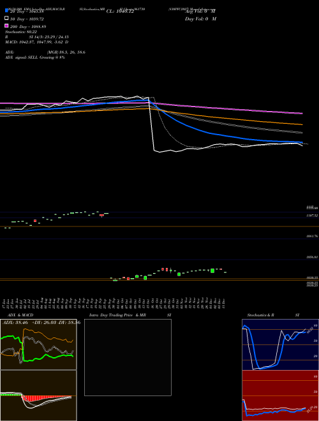Click the red RSI chart panel

[280, 395]
